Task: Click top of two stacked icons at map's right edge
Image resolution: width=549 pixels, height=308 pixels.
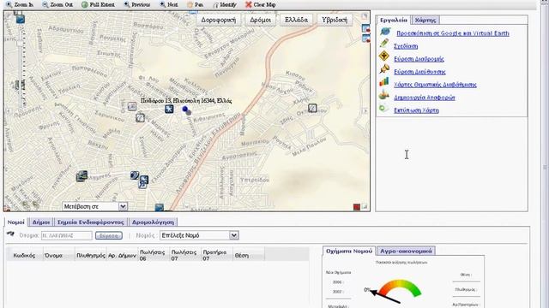Action: tap(365, 28)
